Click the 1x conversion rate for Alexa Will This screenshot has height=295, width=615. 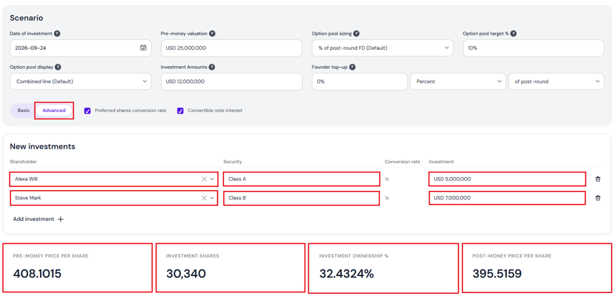click(x=386, y=179)
